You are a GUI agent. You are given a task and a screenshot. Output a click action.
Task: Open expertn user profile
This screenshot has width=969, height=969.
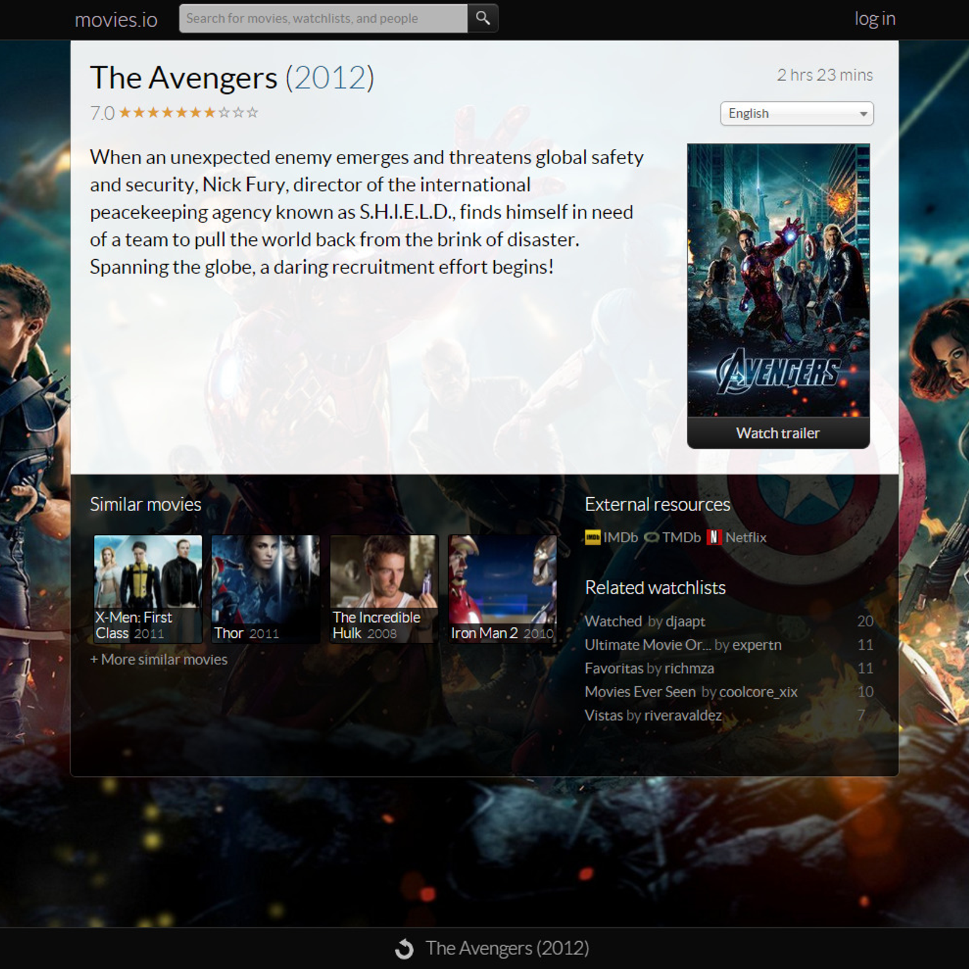pyautogui.click(x=757, y=645)
